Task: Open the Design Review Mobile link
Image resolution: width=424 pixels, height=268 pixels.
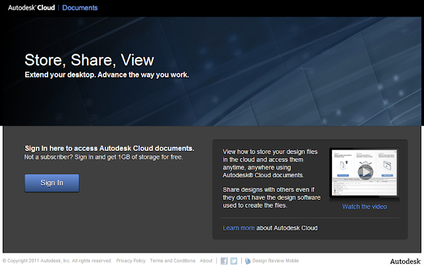Action: (x=276, y=261)
